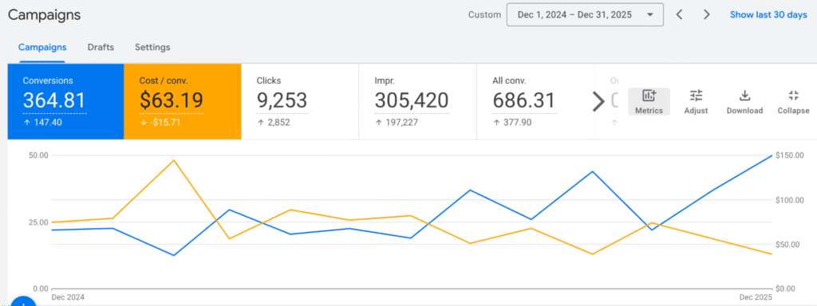This screenshot has height=306, width=817.
Task: Select the Cost / conv. scorecard
Action: 183,101
